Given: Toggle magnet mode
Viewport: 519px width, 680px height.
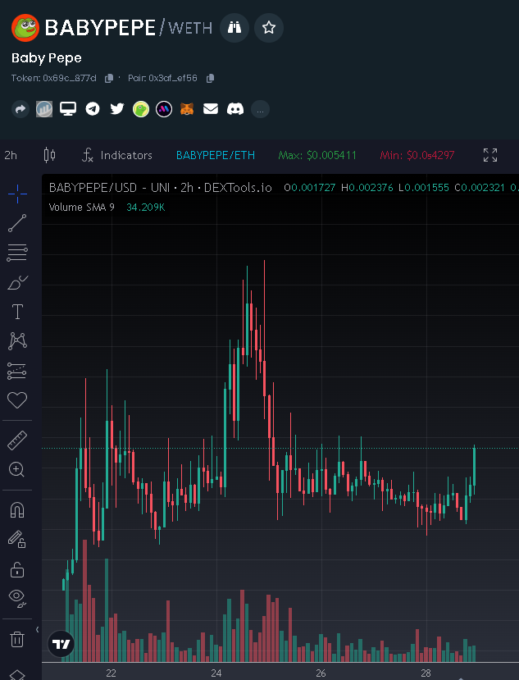Looking at the screenshot, I should click(x=17, y=510).
